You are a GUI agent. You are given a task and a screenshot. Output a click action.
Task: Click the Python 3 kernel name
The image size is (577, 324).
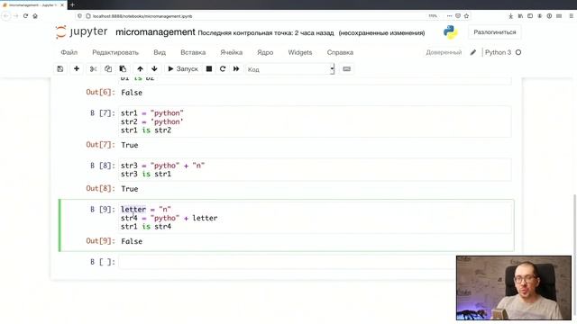[498, 52]
